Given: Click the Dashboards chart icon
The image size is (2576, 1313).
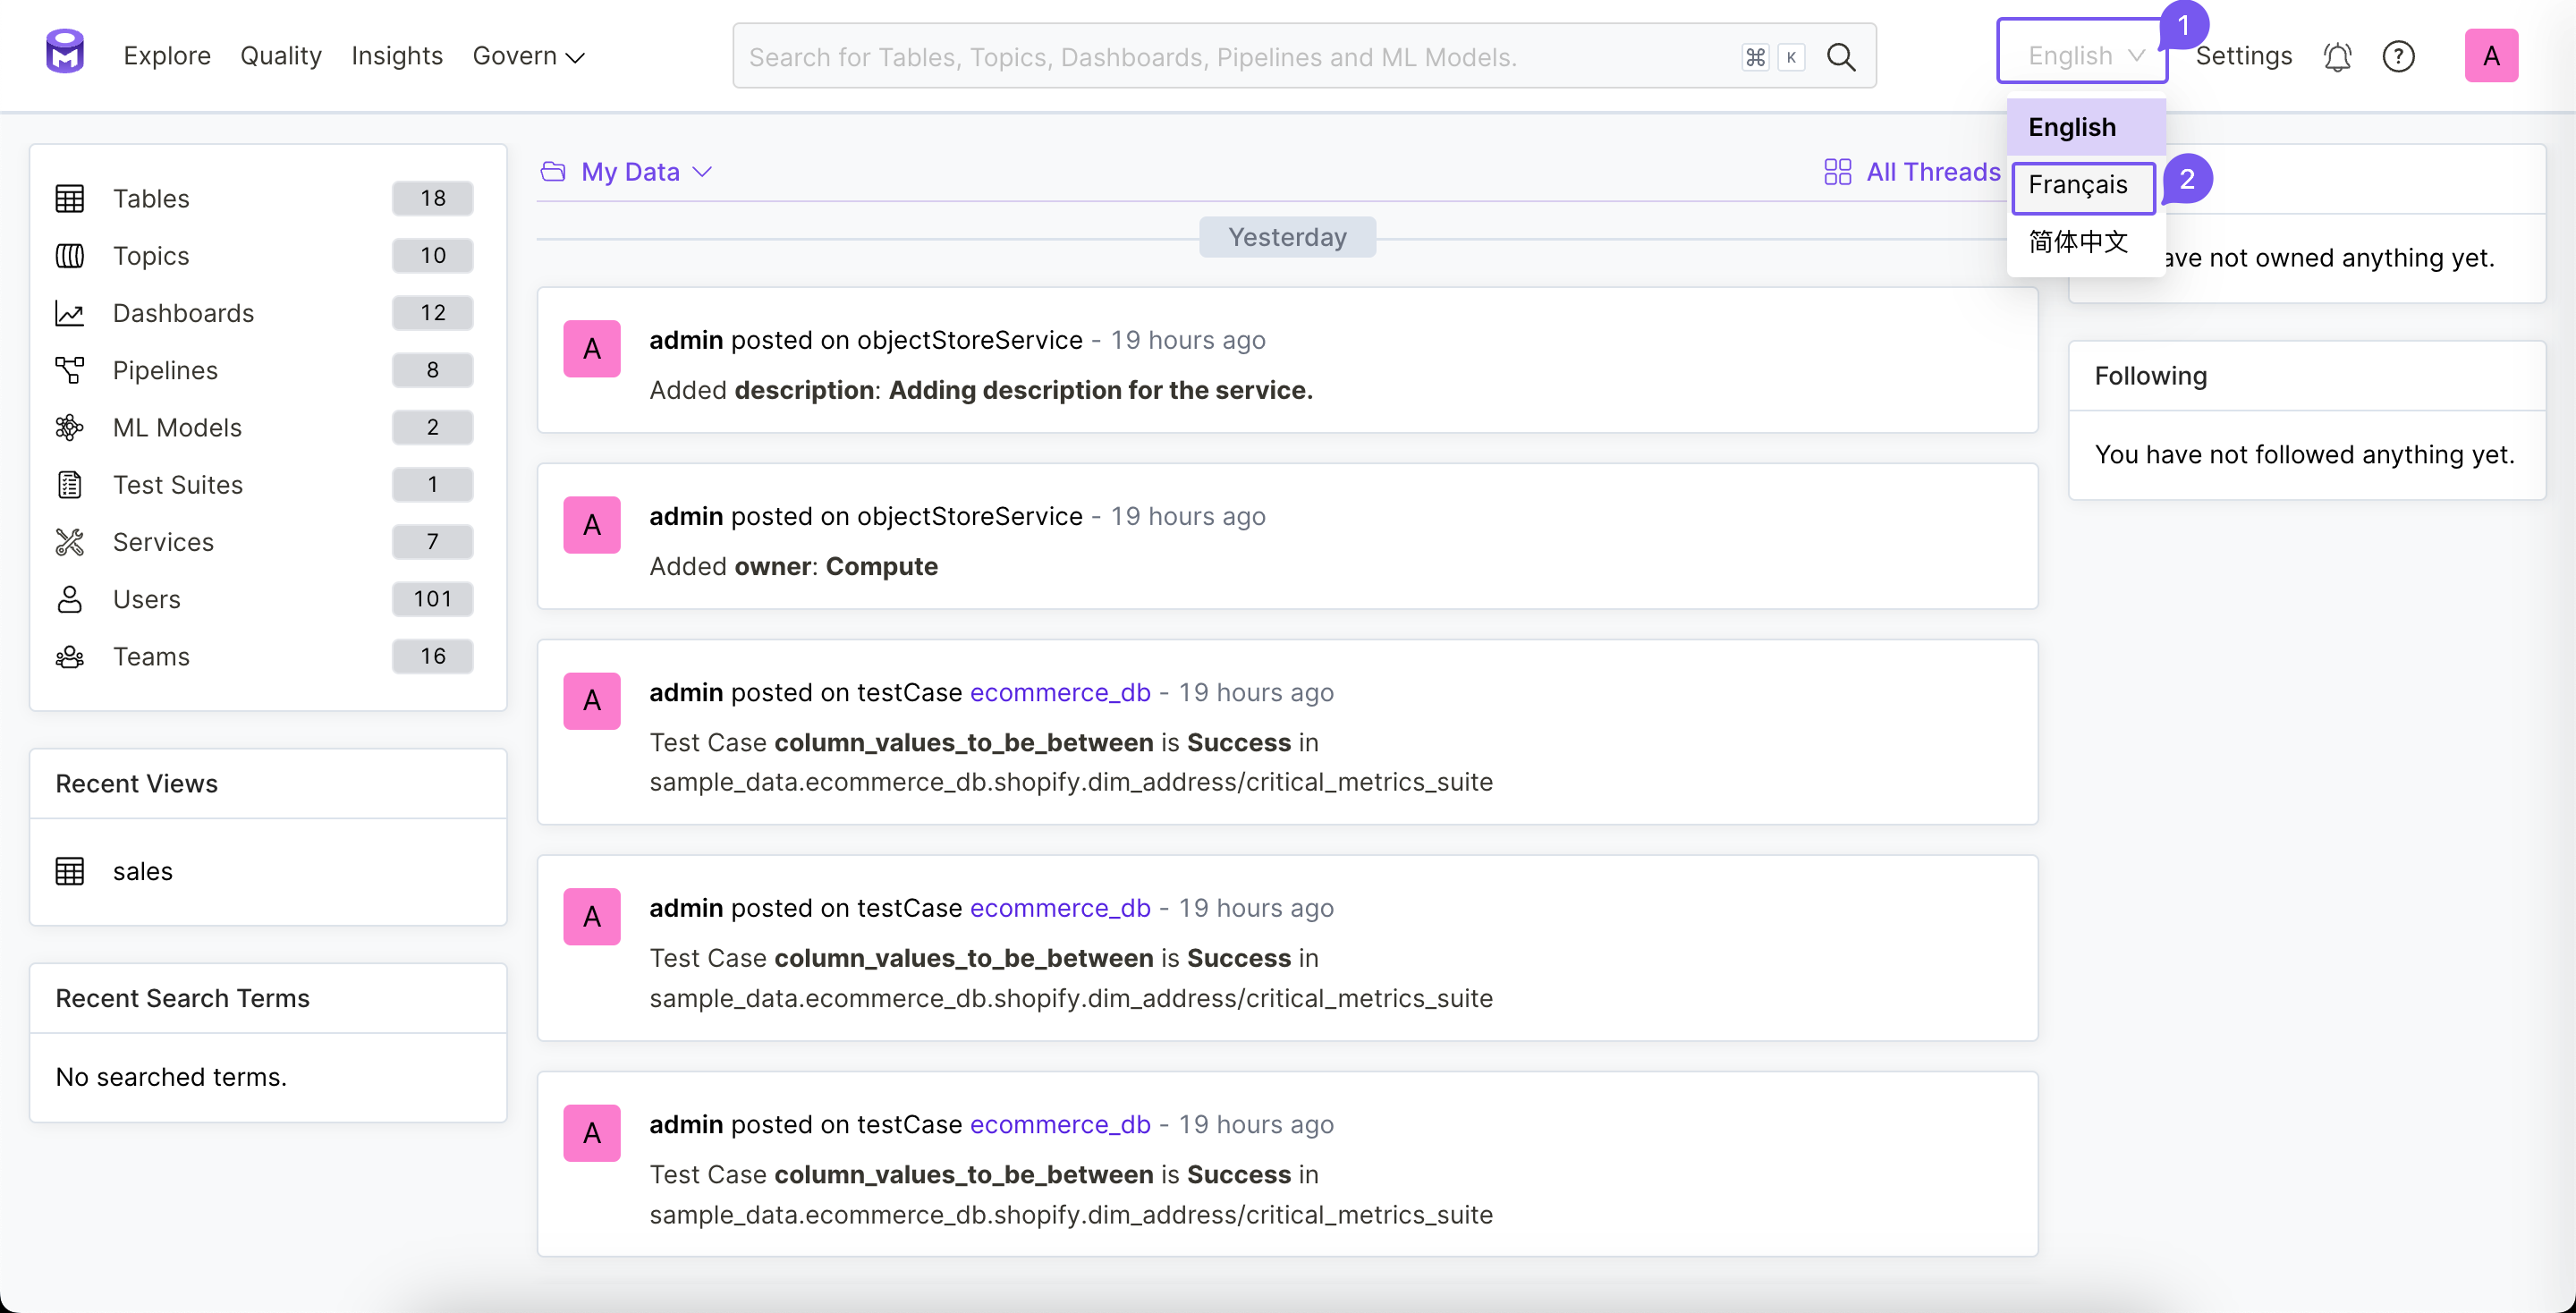Looking at the screenshot, I should tap(70, 313).
